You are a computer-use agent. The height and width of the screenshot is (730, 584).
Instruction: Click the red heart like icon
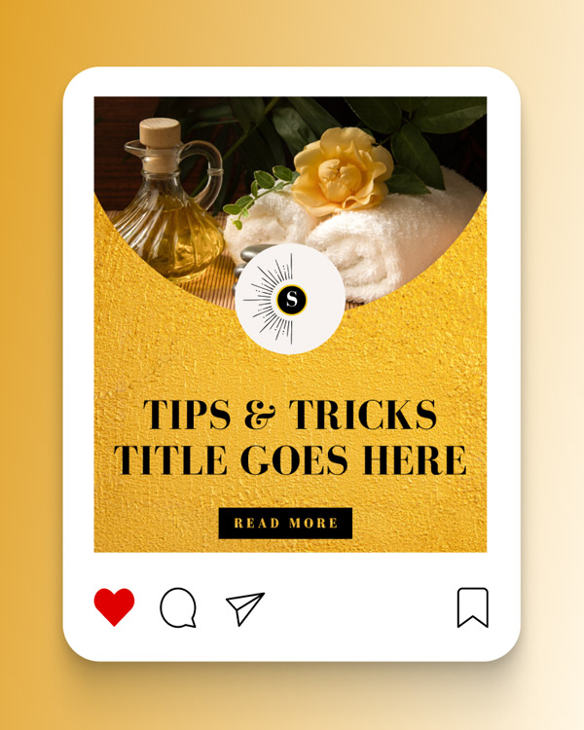114,606
